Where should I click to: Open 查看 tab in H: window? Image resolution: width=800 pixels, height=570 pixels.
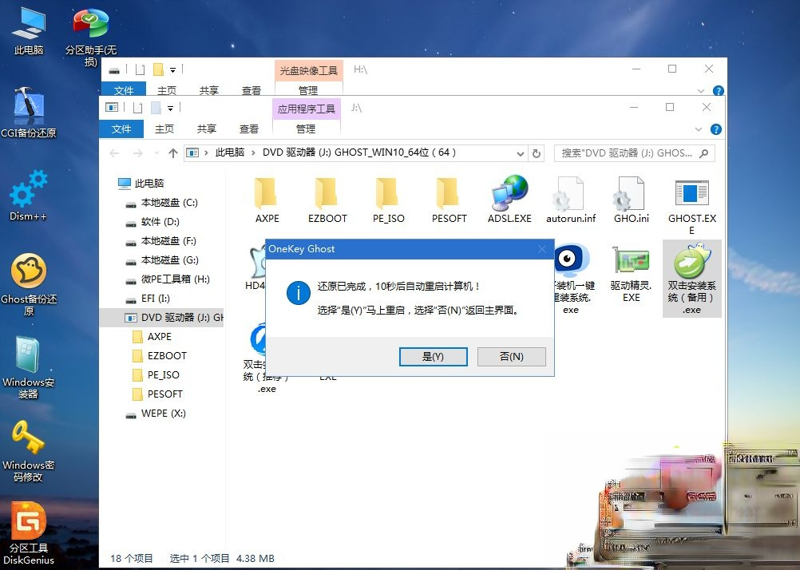tap(251, 90)
